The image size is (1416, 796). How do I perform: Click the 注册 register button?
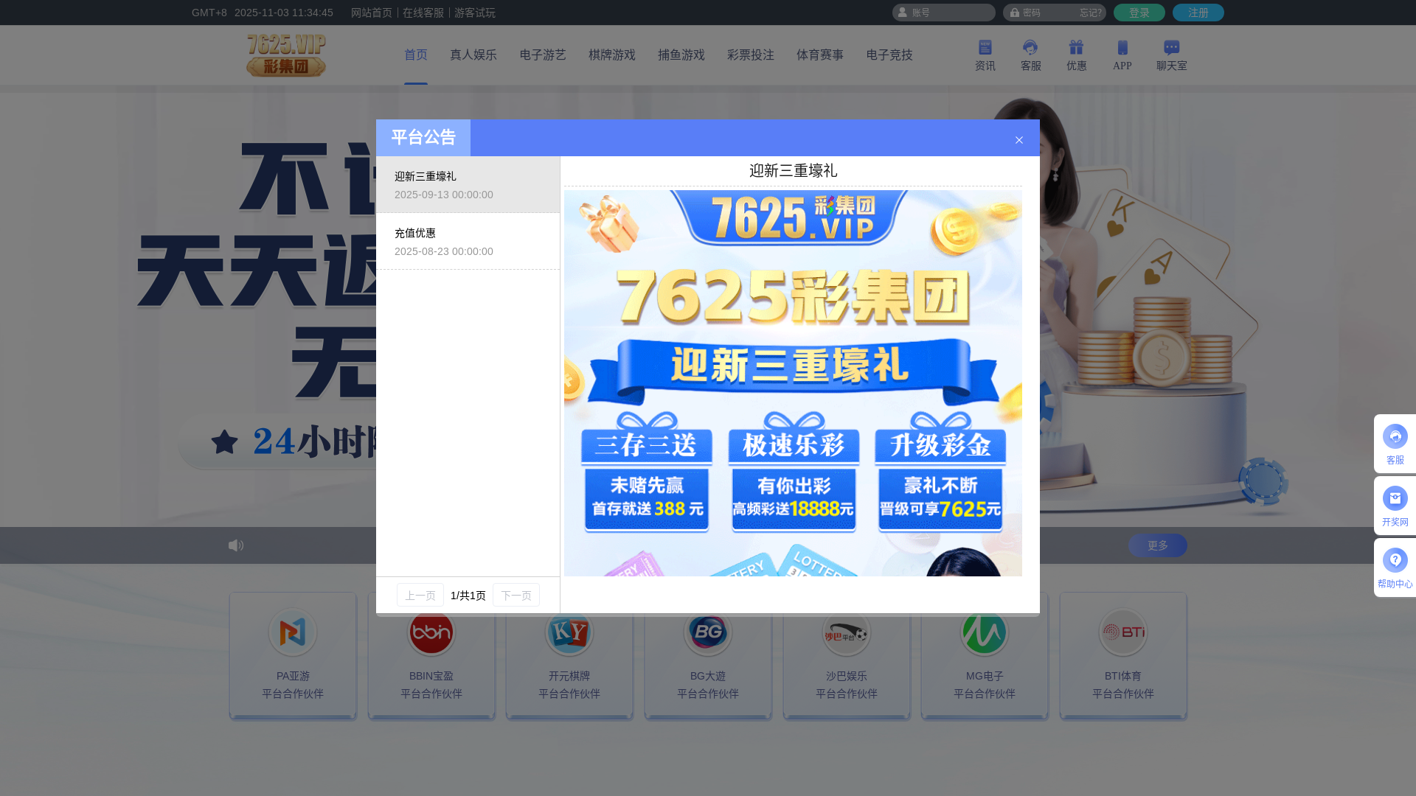(1198, 13)
